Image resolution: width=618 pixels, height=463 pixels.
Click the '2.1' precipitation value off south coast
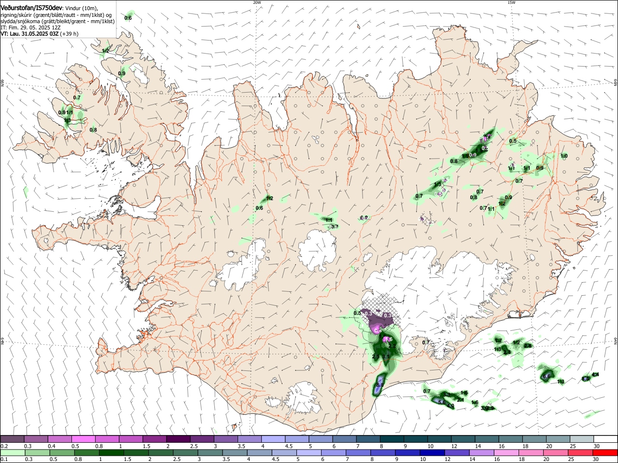[461, 400]
